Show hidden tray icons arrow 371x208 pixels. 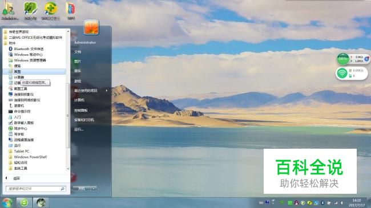coord(273,202)
